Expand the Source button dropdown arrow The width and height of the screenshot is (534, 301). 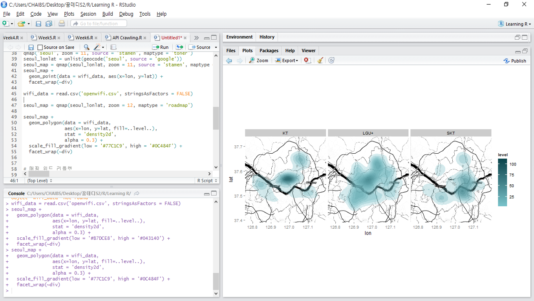(216, 47)
